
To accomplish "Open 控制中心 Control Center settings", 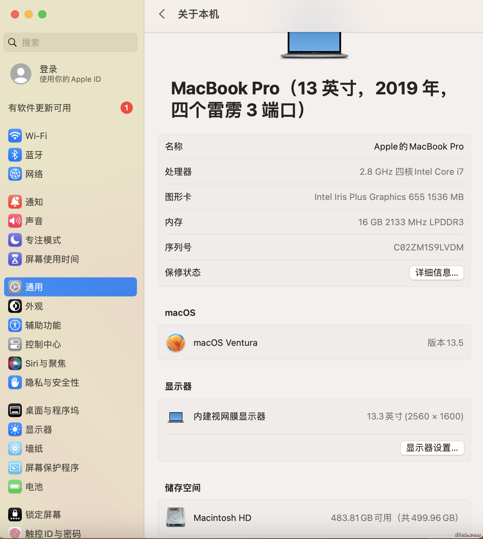I will coord(43,344).
